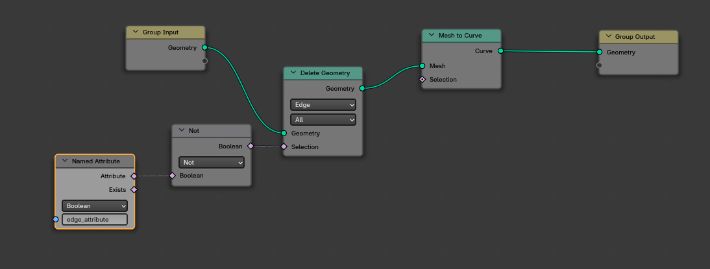The width and height of the screenshot is (710, 269).
Task: Click the Delete Geometry output Geometry socket
Action: 362,88
